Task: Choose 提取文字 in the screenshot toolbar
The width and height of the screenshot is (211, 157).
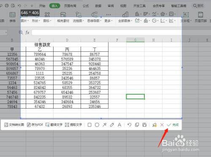Action: tap(73, 125)
